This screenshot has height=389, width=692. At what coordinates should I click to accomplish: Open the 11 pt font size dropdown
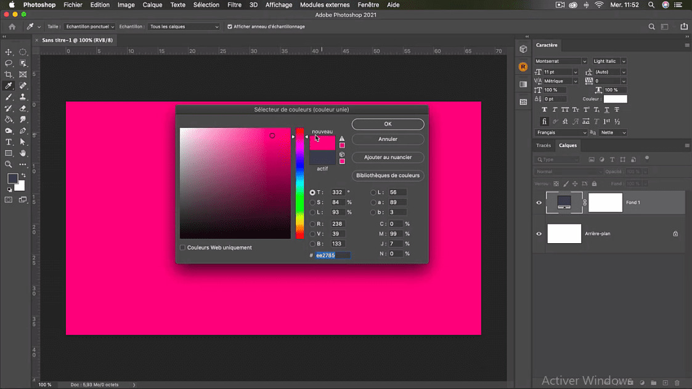pyautogui.click(x=561, y=72)
